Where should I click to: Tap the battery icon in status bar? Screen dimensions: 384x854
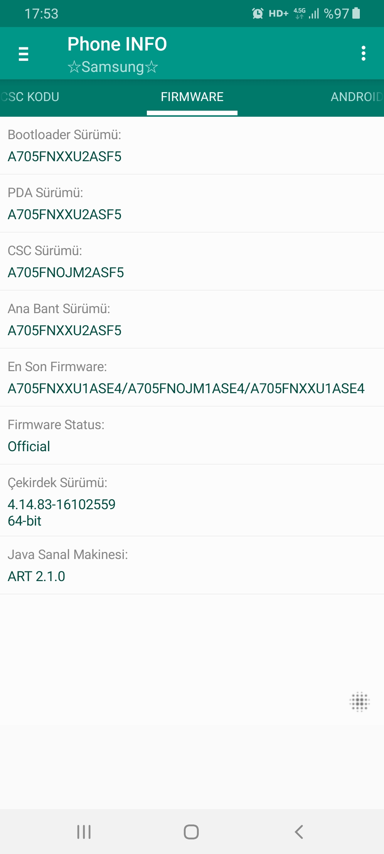point(356,14)
